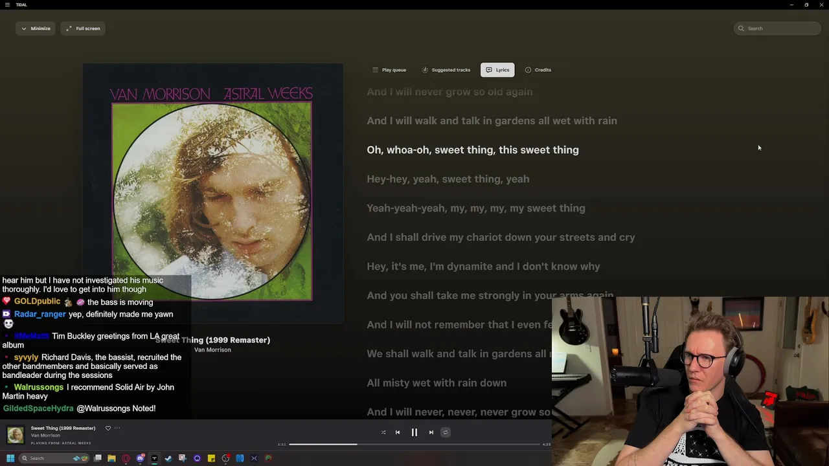Jump to lyric 'And I will never grow so old again'
This screenshot has width=829, height=466.
click(x=449, y=92)
